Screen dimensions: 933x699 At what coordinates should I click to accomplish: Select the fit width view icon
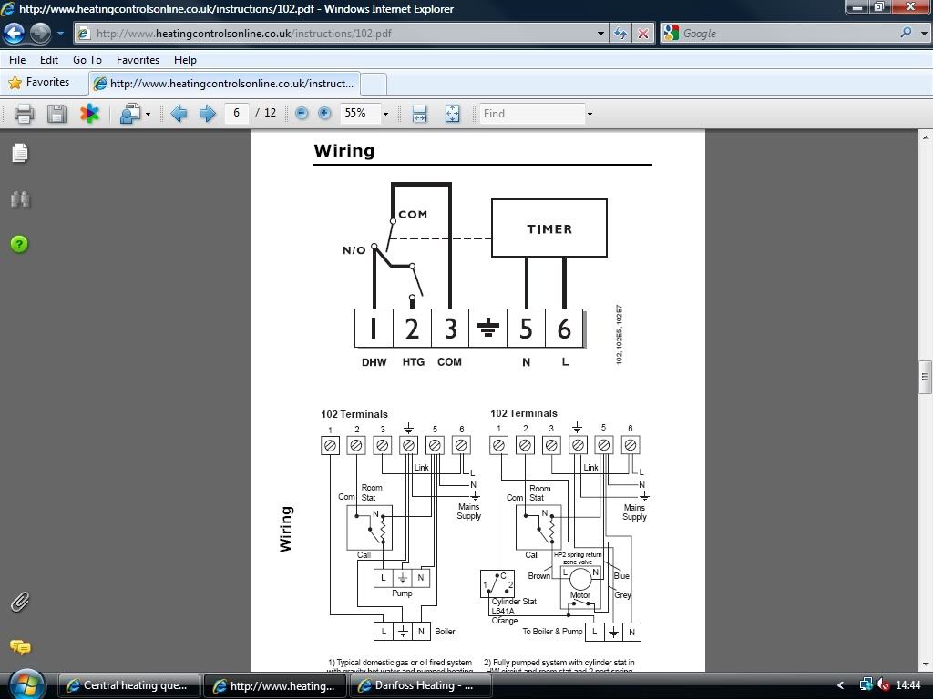[419, 114]
